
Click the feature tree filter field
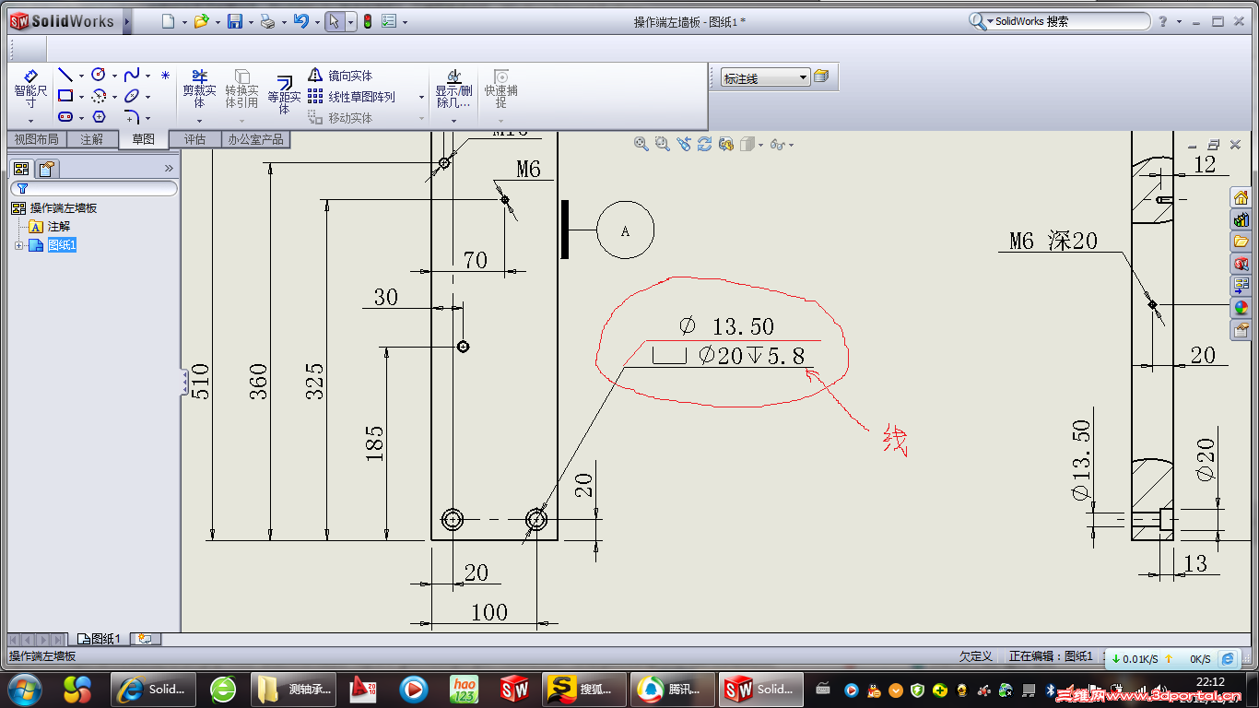coord(93,188)
